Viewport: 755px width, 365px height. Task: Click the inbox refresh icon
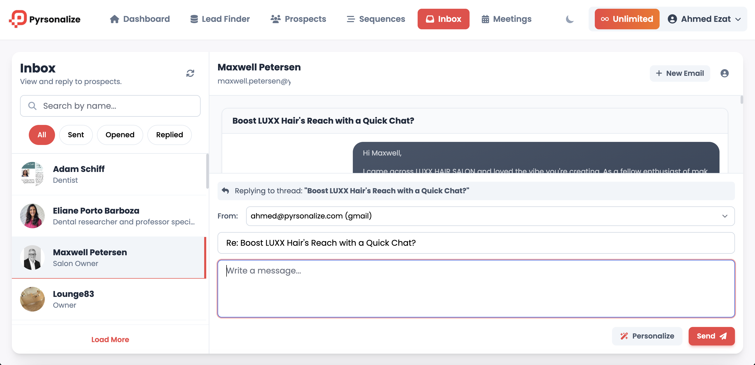(190, 73)
